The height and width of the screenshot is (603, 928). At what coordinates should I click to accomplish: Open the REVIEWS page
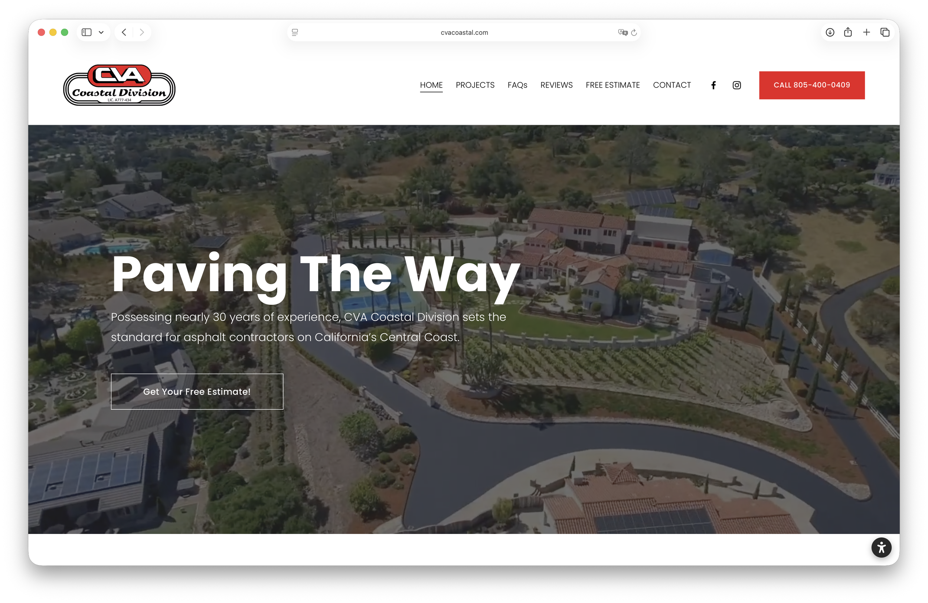(x=556, y=85)
